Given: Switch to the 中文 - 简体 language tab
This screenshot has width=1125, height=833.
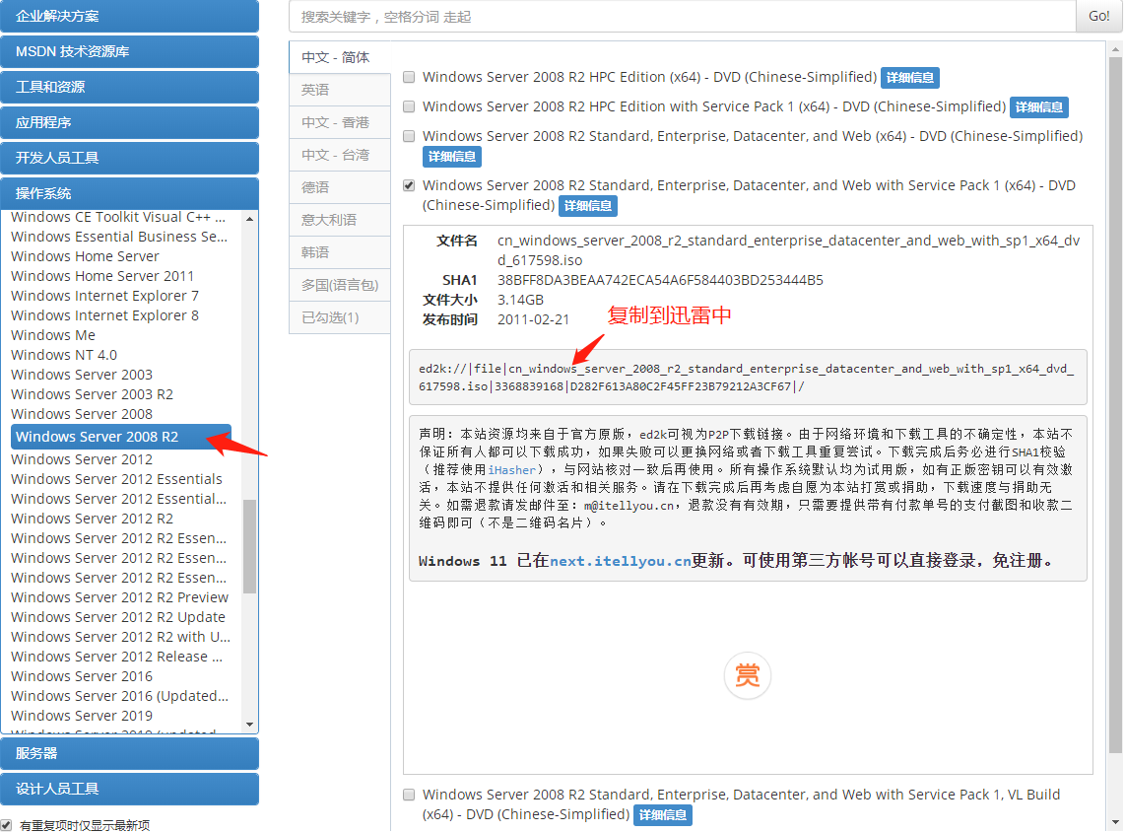Looking at the screenshot, I should click(340, 57).
